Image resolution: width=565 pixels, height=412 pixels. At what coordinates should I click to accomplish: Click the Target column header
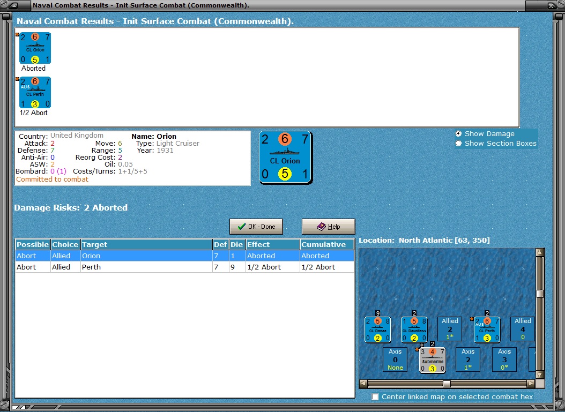point(147,244)
